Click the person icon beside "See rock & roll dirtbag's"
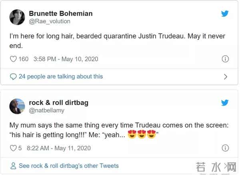Image resolution: width=240 pixels, height=175 pixels. pyautogui.click(x=13, y=166)
